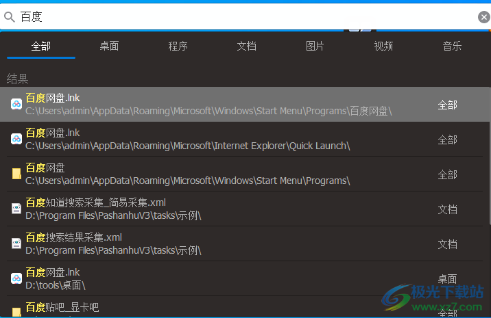Click the 全部 label on the highlighted first result

coord(448,105)
